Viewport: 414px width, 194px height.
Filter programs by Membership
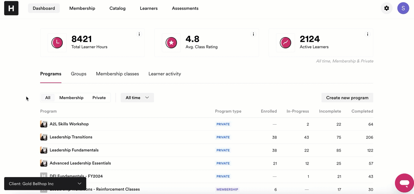tap(71, 98)
